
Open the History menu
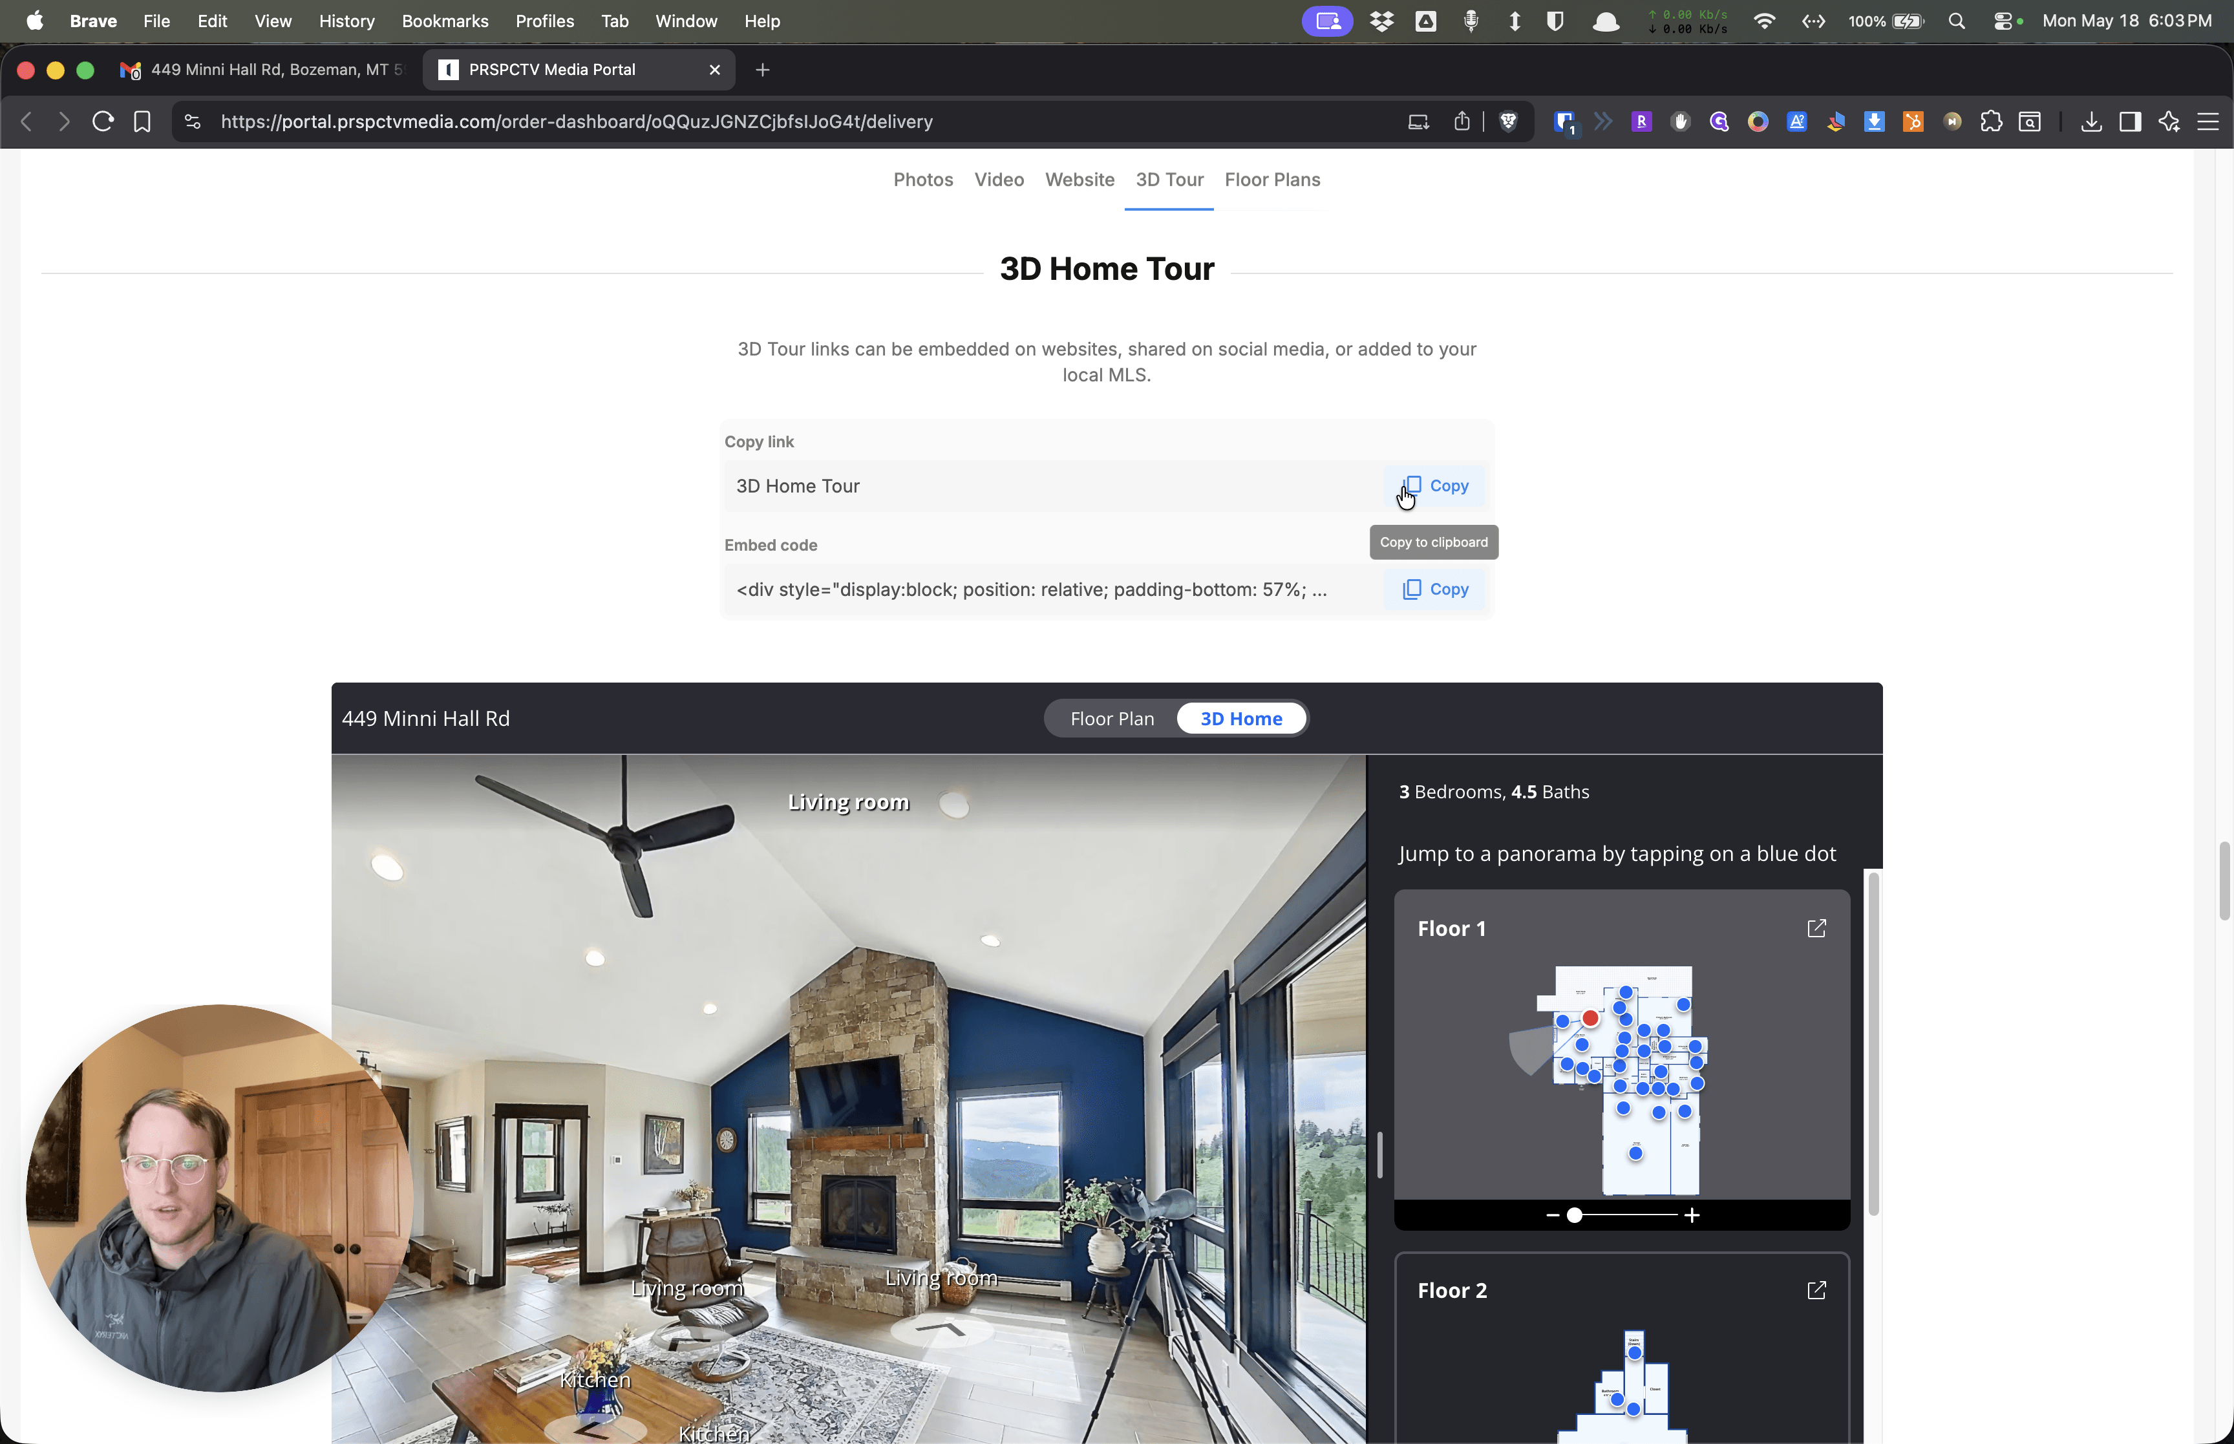tap(346, 21)
